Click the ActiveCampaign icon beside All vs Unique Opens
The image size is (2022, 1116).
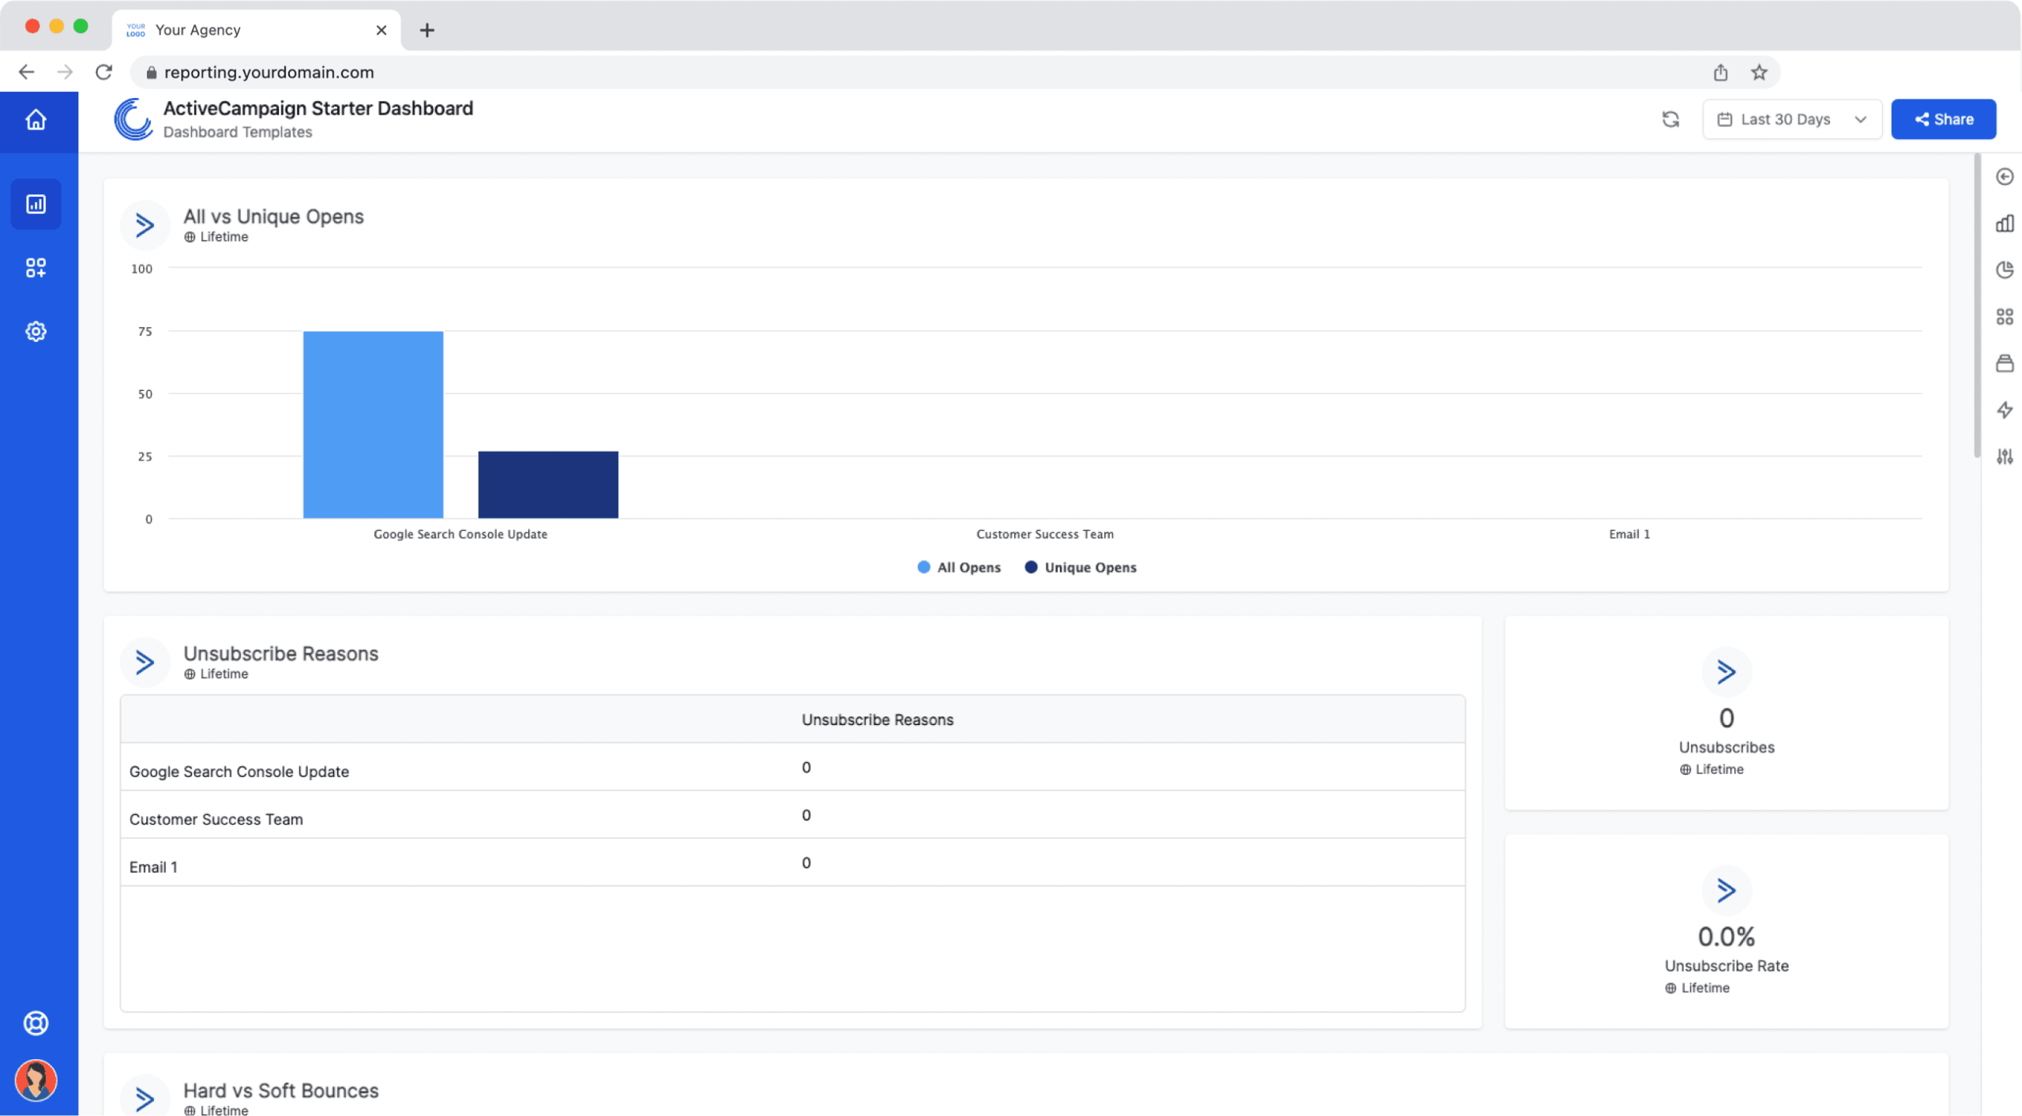click(145, 225)
